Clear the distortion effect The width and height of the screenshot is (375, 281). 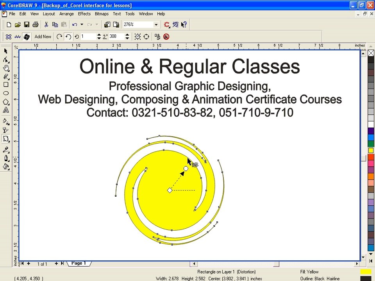(166, 37)
